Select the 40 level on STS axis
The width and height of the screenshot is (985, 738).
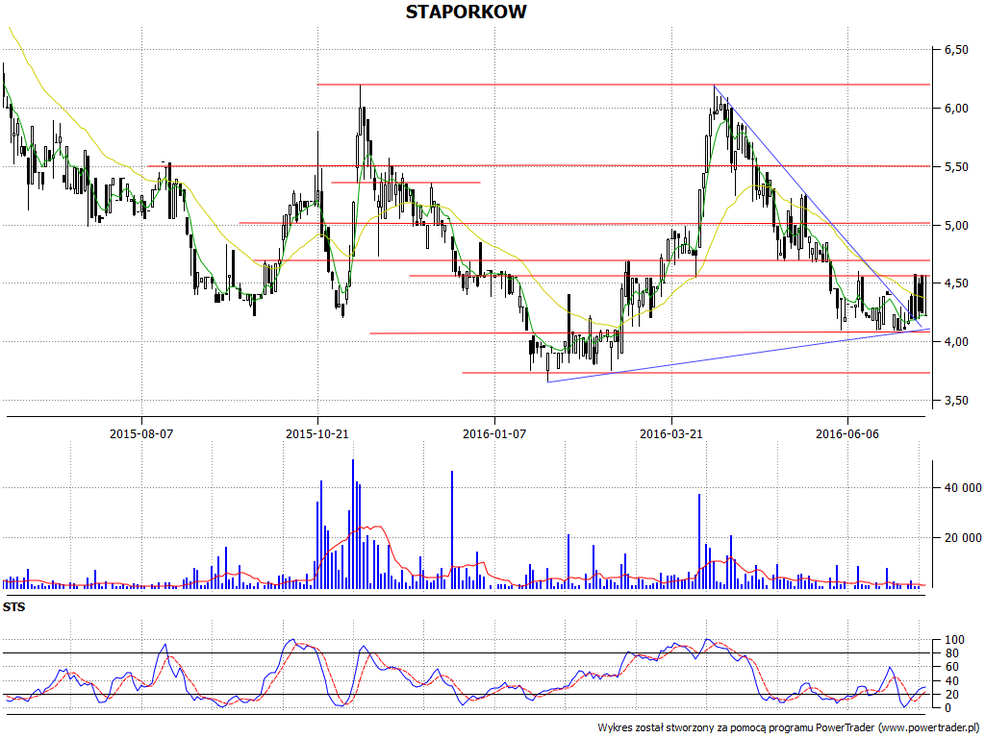click(951, 681)
